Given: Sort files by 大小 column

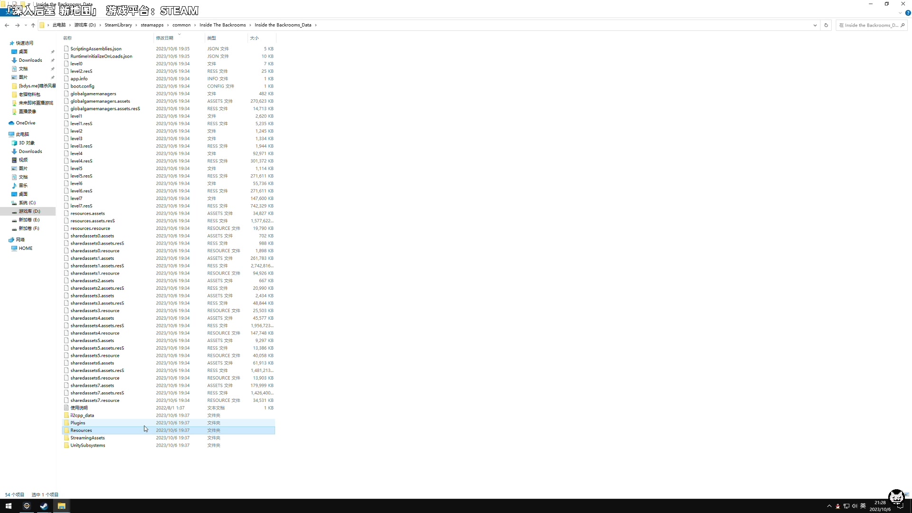Looking at the screenshot, I should coord(255,38).
